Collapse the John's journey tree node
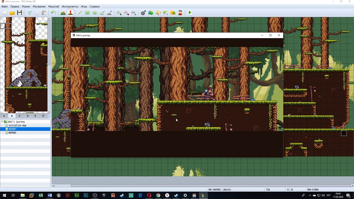Viewport: 354px width, 199px height. pos(2,122)
